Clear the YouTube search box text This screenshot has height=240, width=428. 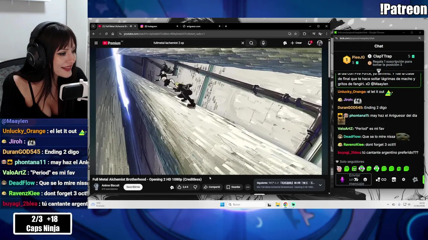point(243,43)
